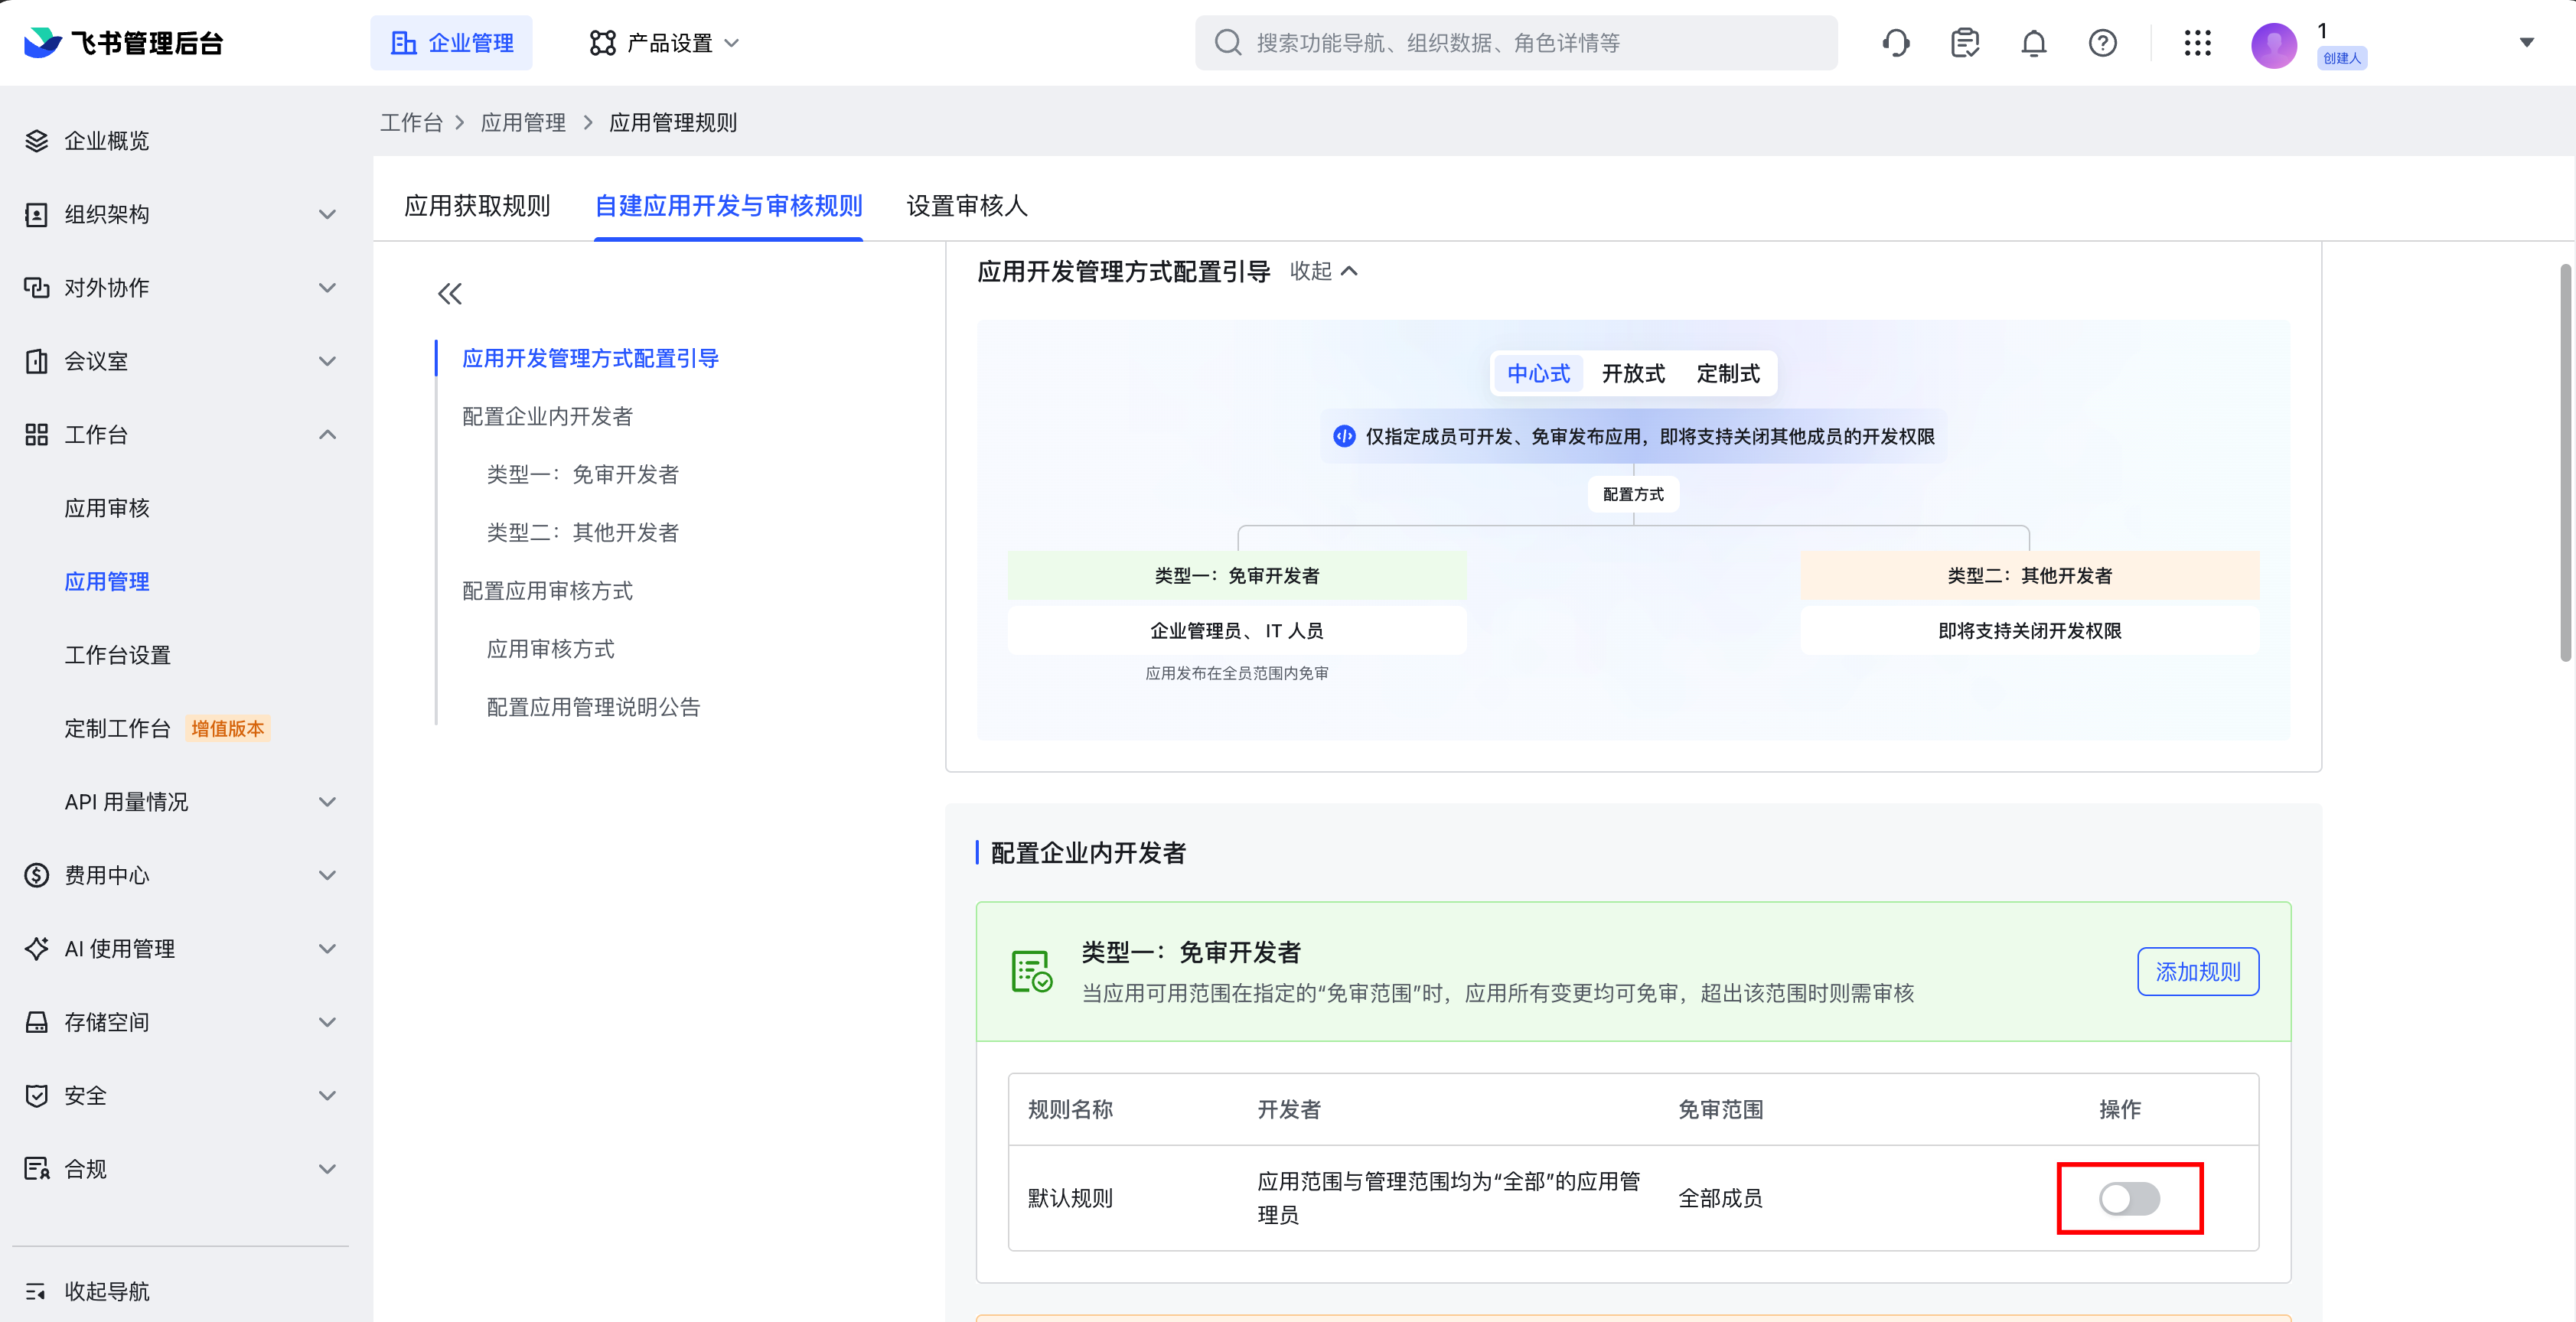The height and width of the screenshot is (1322, 2576).
Task: Click the 飞书管理后台 logo
Action: point(120,43)
